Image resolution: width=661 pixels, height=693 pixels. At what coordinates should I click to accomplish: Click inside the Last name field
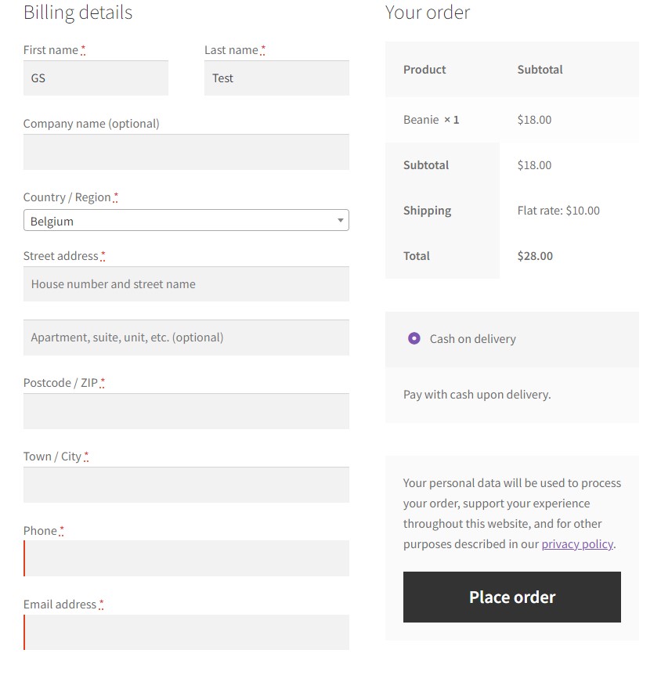pos(276,78)
